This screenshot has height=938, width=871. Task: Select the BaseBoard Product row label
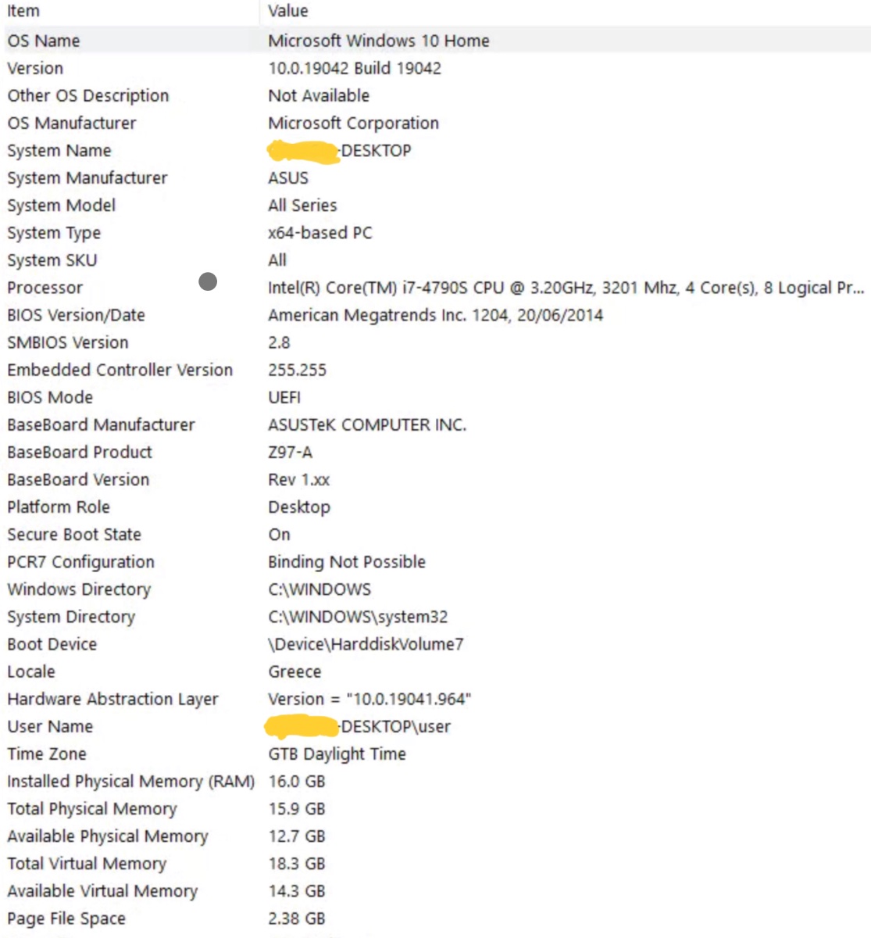[x=80, y=452]
